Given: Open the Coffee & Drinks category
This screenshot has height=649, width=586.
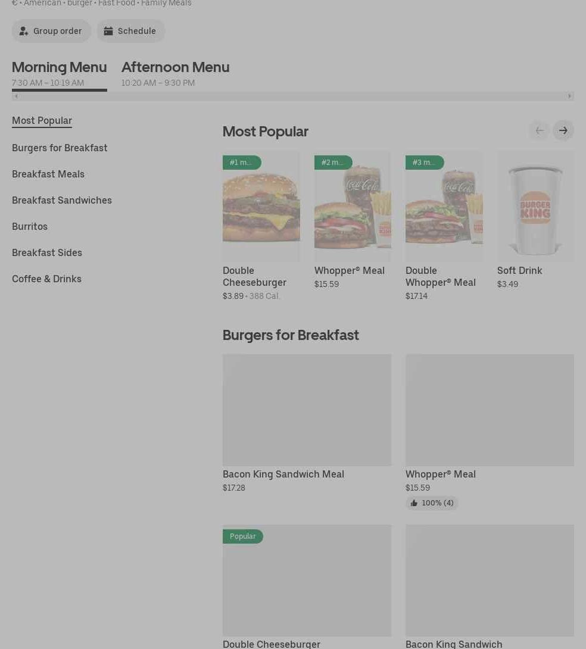Looking at the screenshot, I should click(46, 279).
